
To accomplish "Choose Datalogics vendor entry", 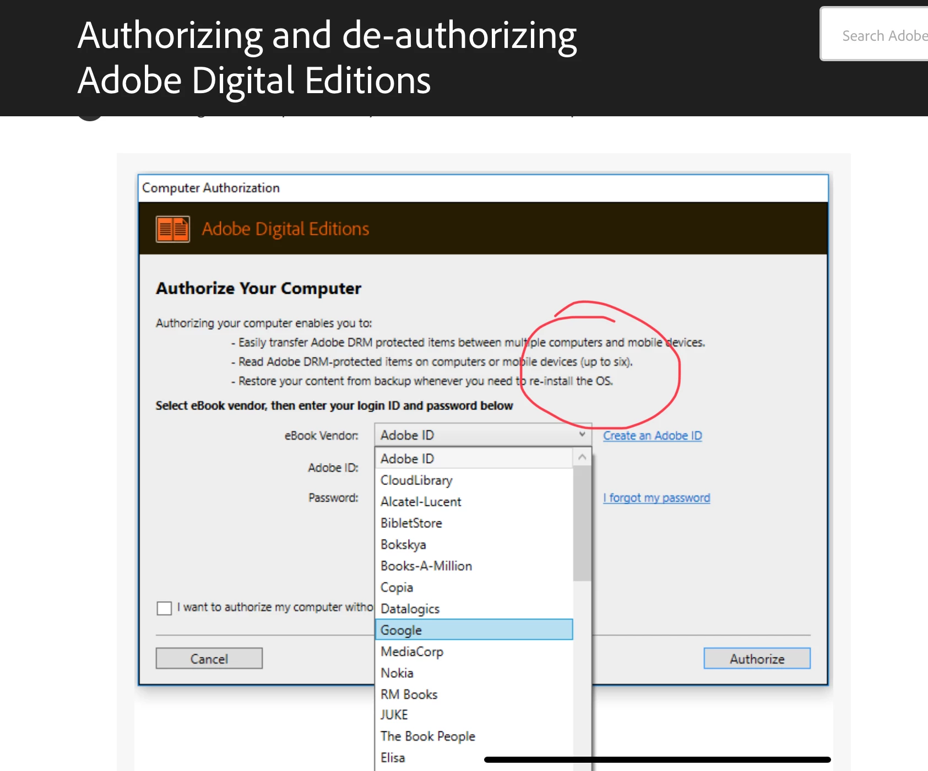I will click(x=474, y=609).
